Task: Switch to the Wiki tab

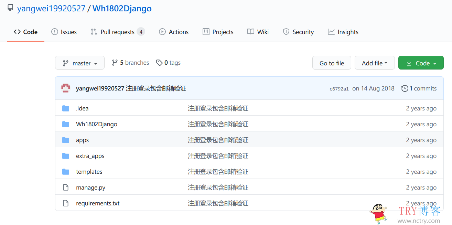Action: [258, 32]
